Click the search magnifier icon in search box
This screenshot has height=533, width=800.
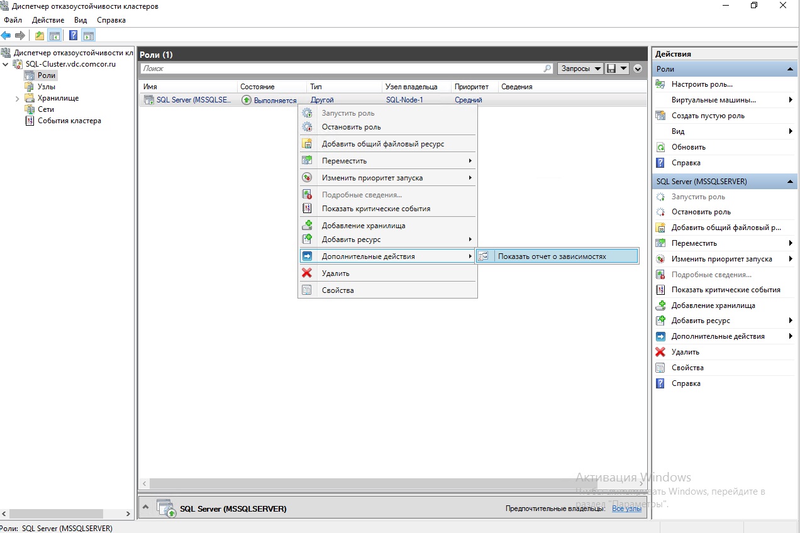point(547,68)
